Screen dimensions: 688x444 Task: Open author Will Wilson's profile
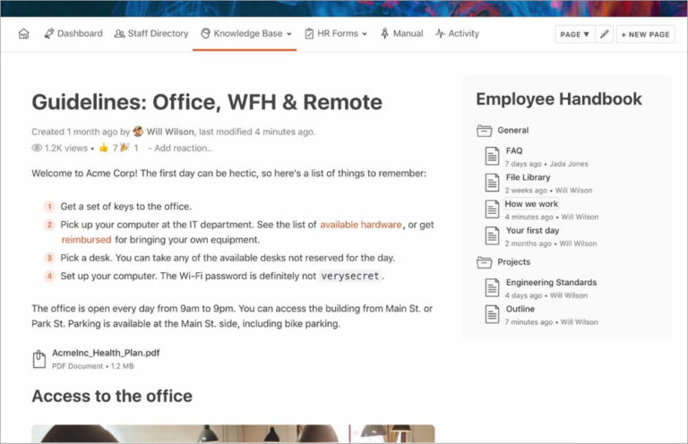[170, 132]
